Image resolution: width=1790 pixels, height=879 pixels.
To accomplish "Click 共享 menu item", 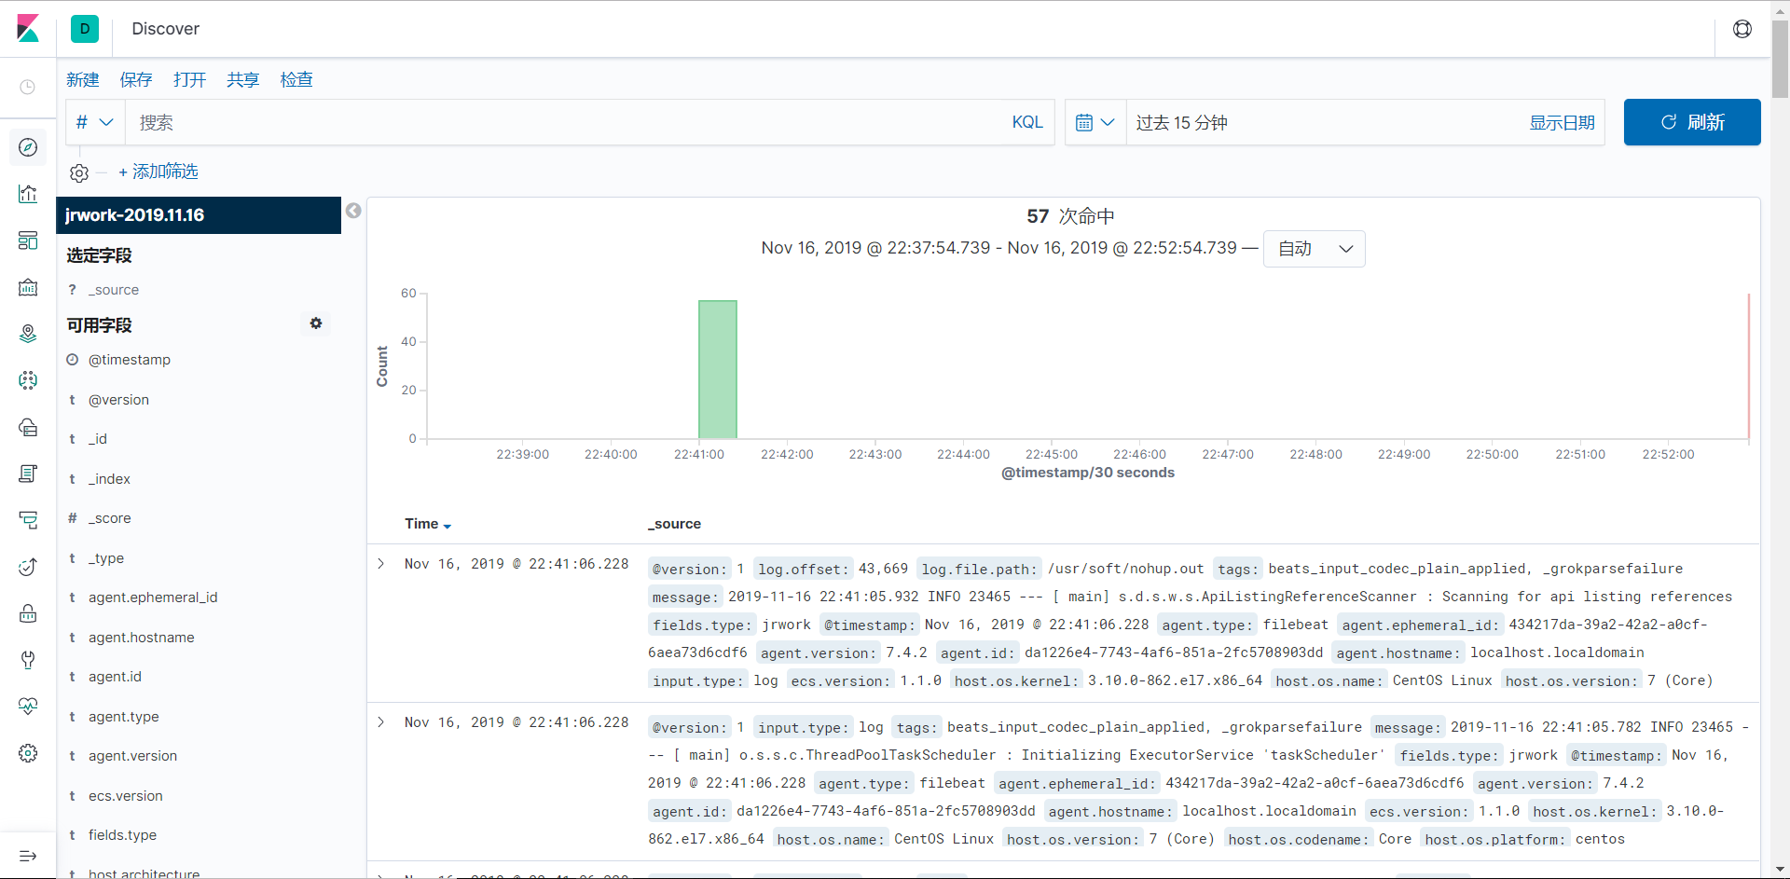I will (x=243, y=80).
